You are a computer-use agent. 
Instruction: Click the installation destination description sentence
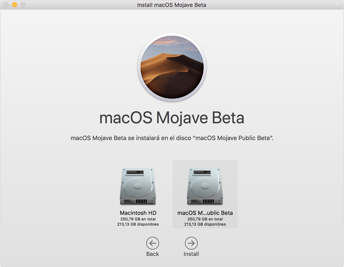click(172, 138)
